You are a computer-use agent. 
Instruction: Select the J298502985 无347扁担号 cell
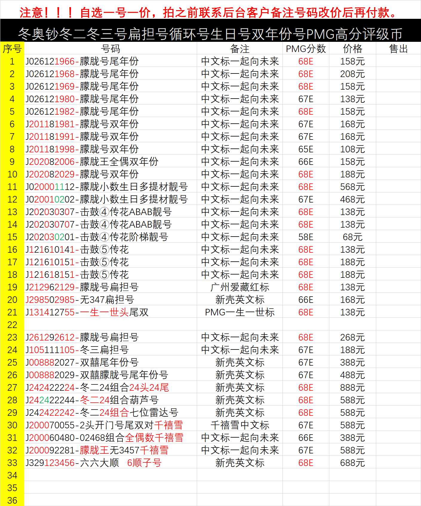pyautogui.click(x=80, y=300)
